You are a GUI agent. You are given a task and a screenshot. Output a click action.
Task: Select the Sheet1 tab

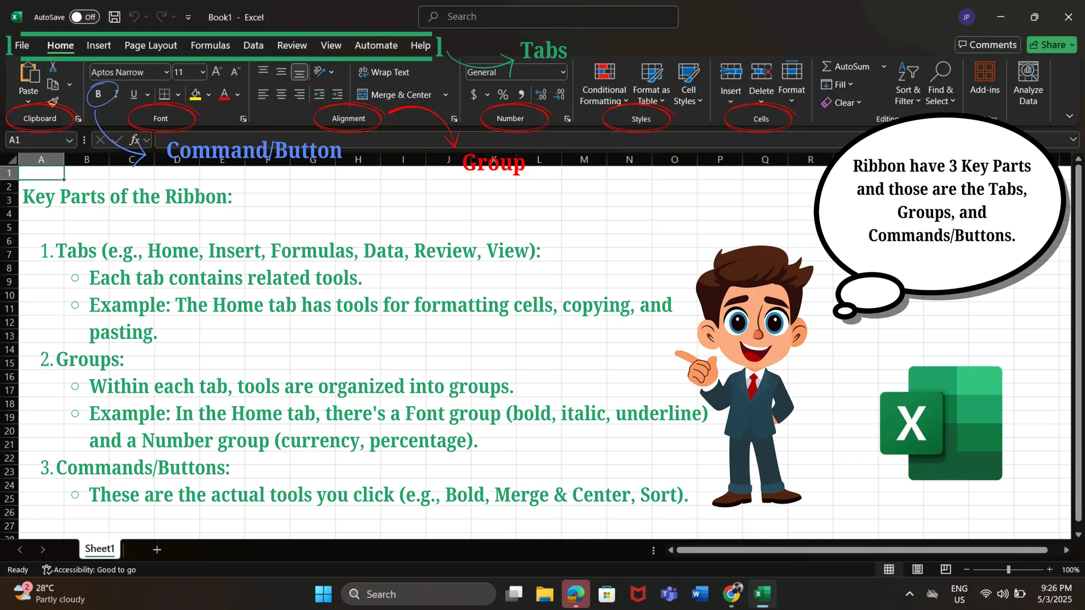[100, 549]
